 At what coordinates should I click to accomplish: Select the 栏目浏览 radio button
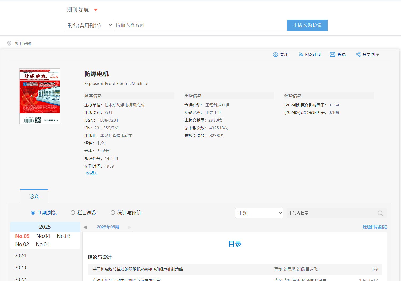tap(72, 213)
